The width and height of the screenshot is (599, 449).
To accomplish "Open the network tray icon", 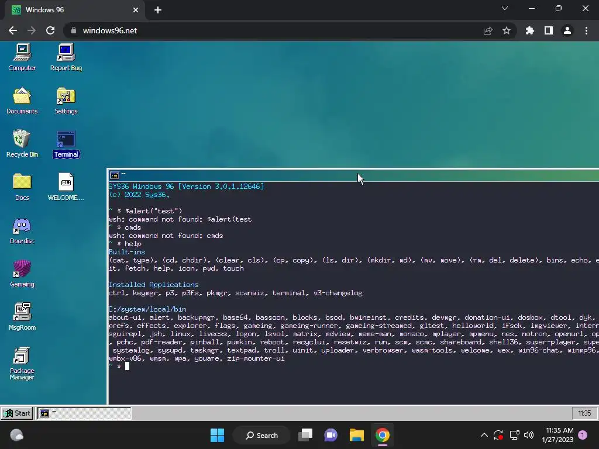I will (514, 435).
